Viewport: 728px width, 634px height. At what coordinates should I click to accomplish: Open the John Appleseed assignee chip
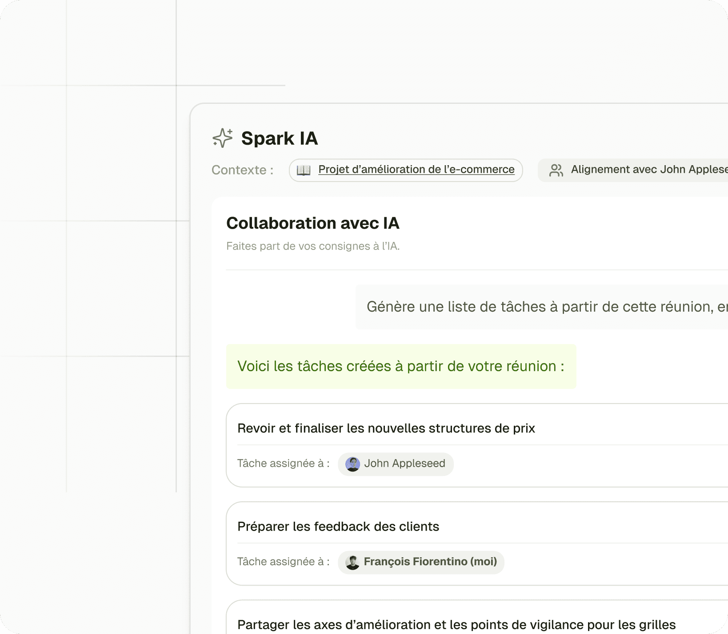(396, 464)
